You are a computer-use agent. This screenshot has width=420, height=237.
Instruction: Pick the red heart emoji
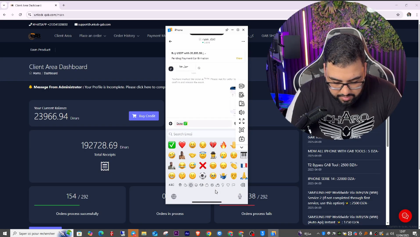pos(182,145)
